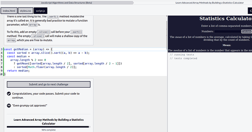Open the styles.css file tab

pos(26,11)
